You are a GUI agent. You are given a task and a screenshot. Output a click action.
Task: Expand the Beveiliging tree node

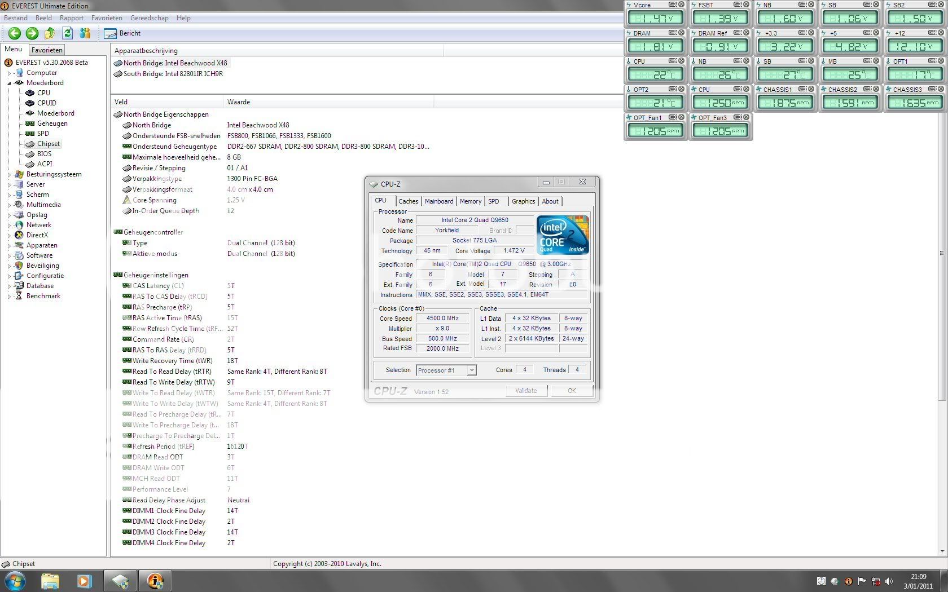(x=10, y=266)
